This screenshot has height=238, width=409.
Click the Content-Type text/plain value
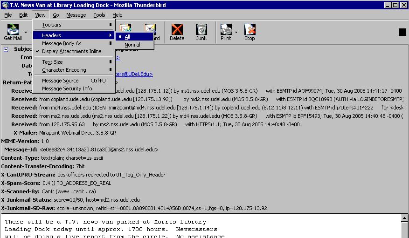click(72, 158)
